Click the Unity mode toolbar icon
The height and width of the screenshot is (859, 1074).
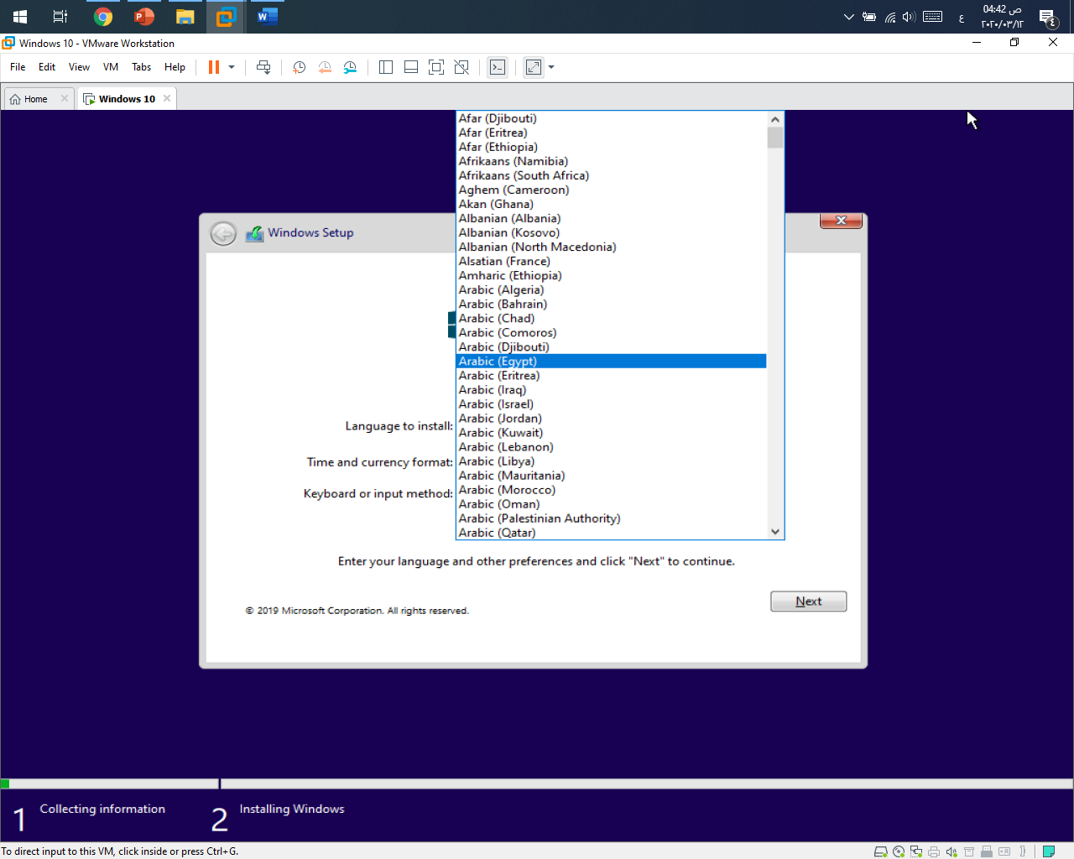[x=461, y=67]
